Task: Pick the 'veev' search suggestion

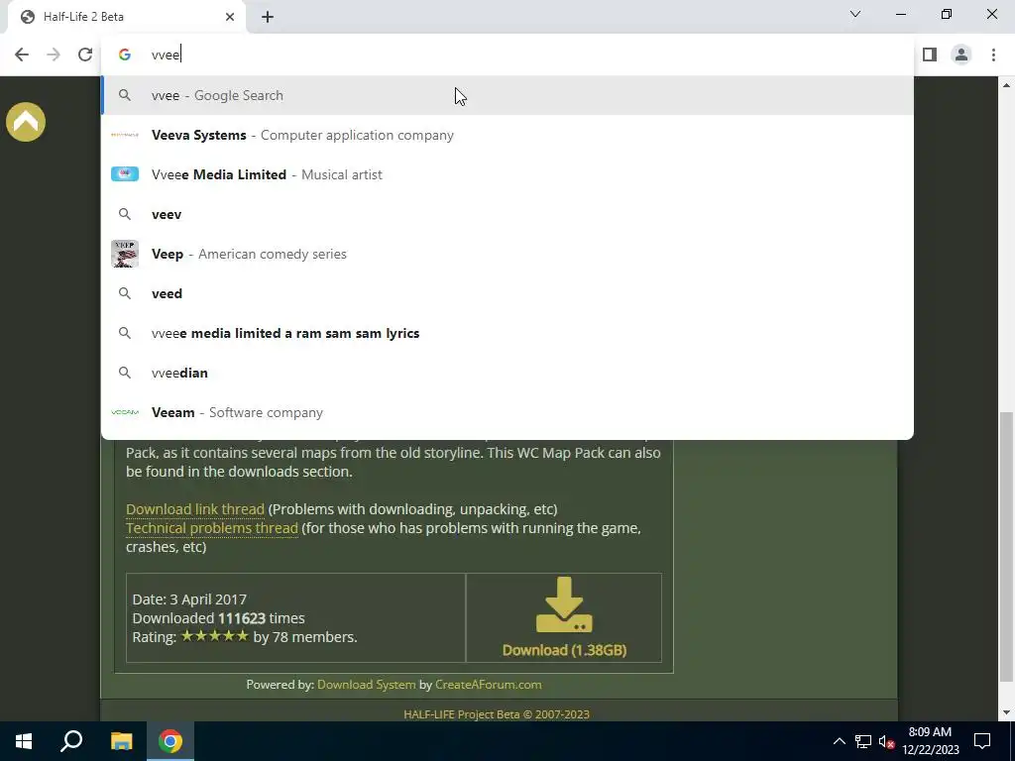Action: click(x=507, y=214)
